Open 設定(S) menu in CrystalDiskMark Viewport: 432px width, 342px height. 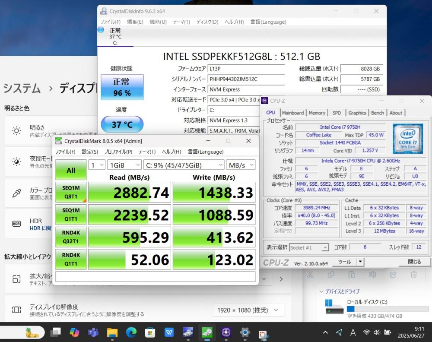(x=90, y=152)
